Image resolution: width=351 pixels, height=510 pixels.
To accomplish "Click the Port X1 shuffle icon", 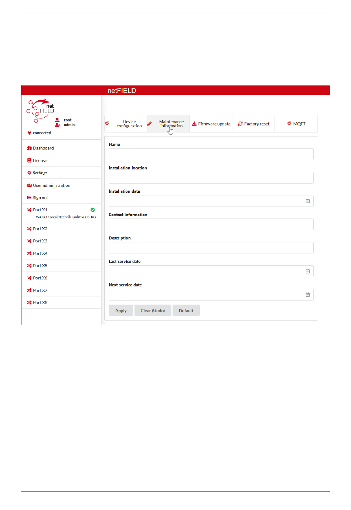I will [29, 210].
